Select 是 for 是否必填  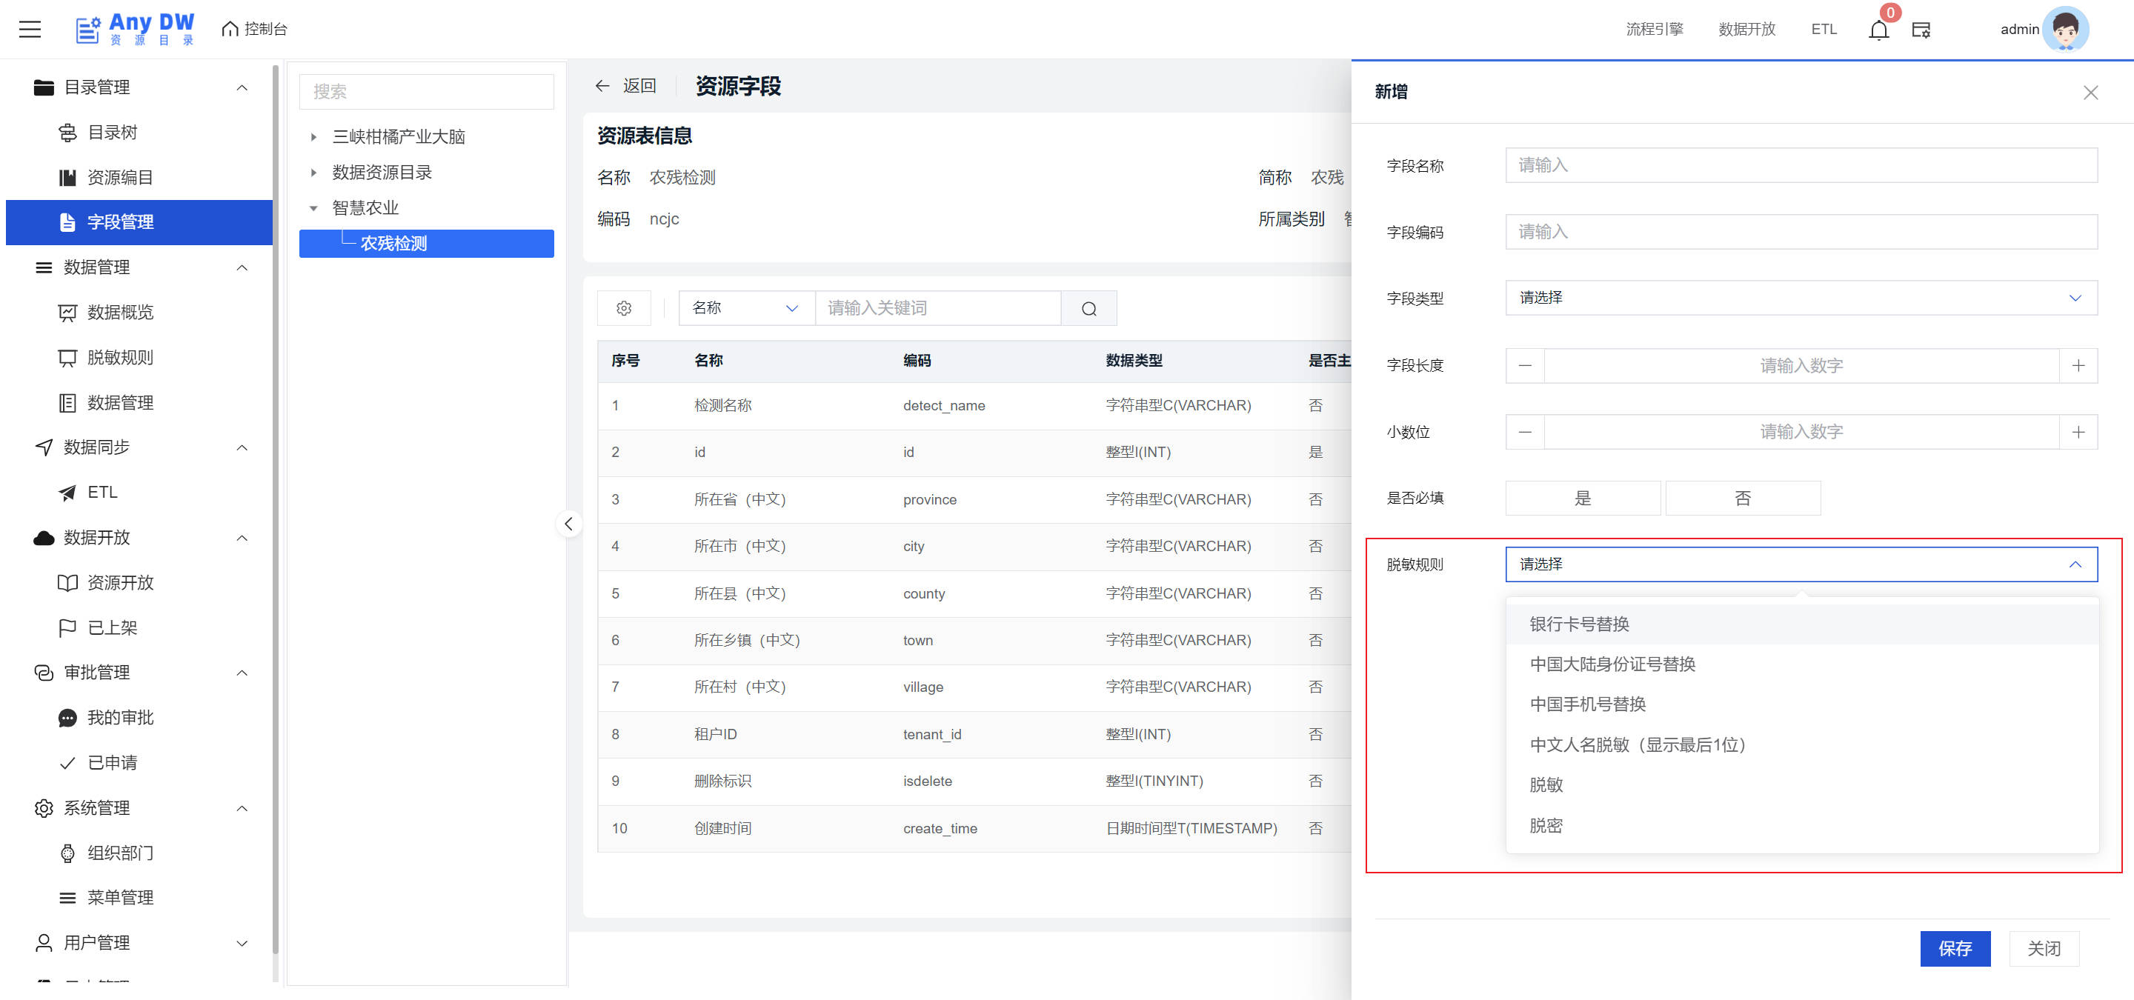coord(1582,499)
